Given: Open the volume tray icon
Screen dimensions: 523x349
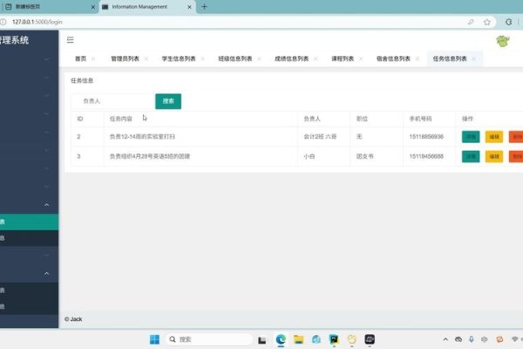Looking at the screenshot, I should click(x=485, y=339).
